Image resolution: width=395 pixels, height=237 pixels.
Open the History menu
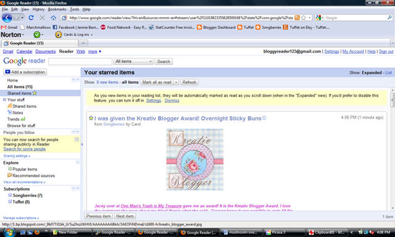pyautogui.click(x=38, y=9)
